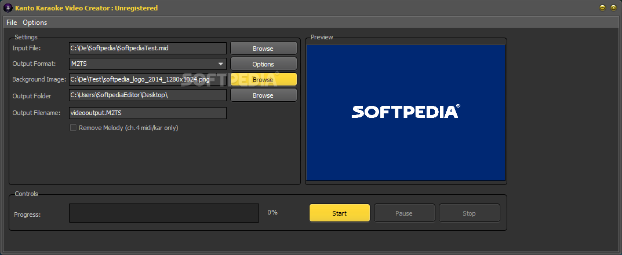This screenshot has width=622, height=255.
Task: Click the Stop button
Action: coord(469,213)
